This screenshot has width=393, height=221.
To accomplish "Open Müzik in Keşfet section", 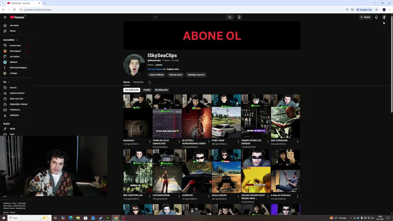I will (16, 129).
